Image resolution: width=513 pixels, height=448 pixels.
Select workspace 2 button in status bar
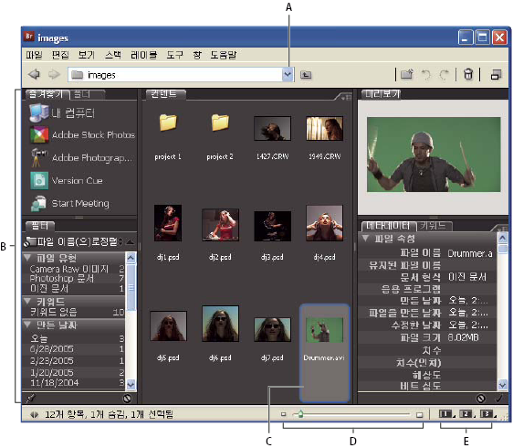[466, 414]
